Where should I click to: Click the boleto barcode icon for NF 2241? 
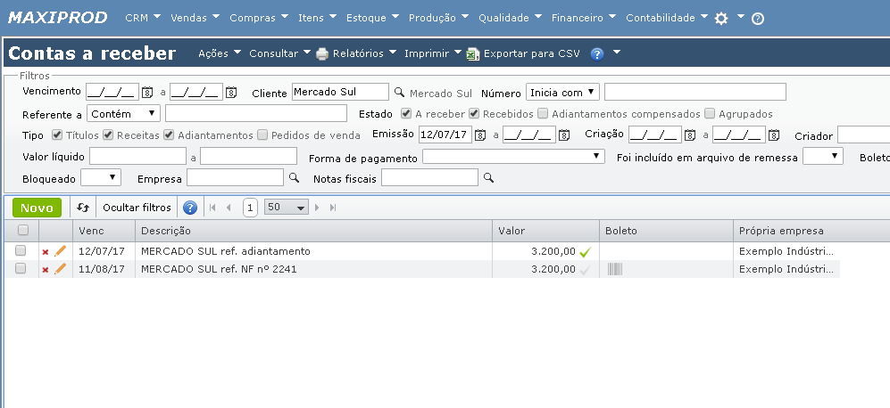[x=615, y=269]
